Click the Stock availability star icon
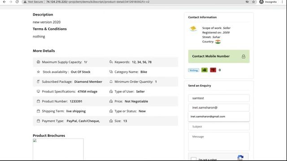This screenshot has height=161, width=287. click(x=38, y=72)
